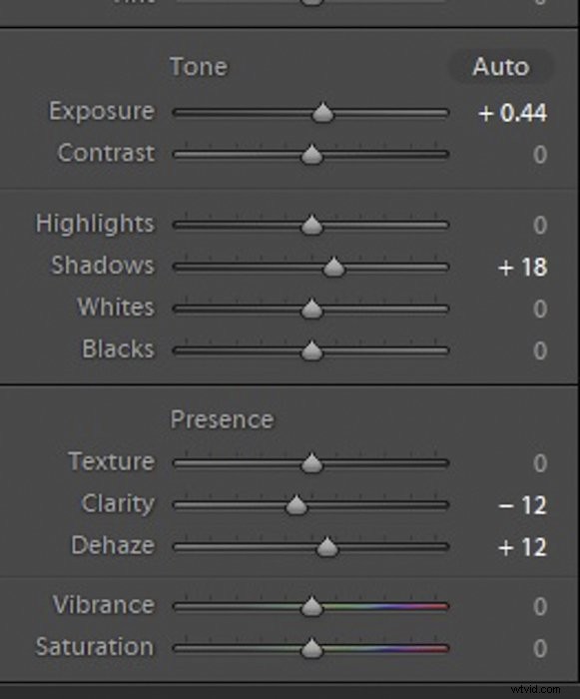Click the Shadows slider handle

[x=333, y=267]
